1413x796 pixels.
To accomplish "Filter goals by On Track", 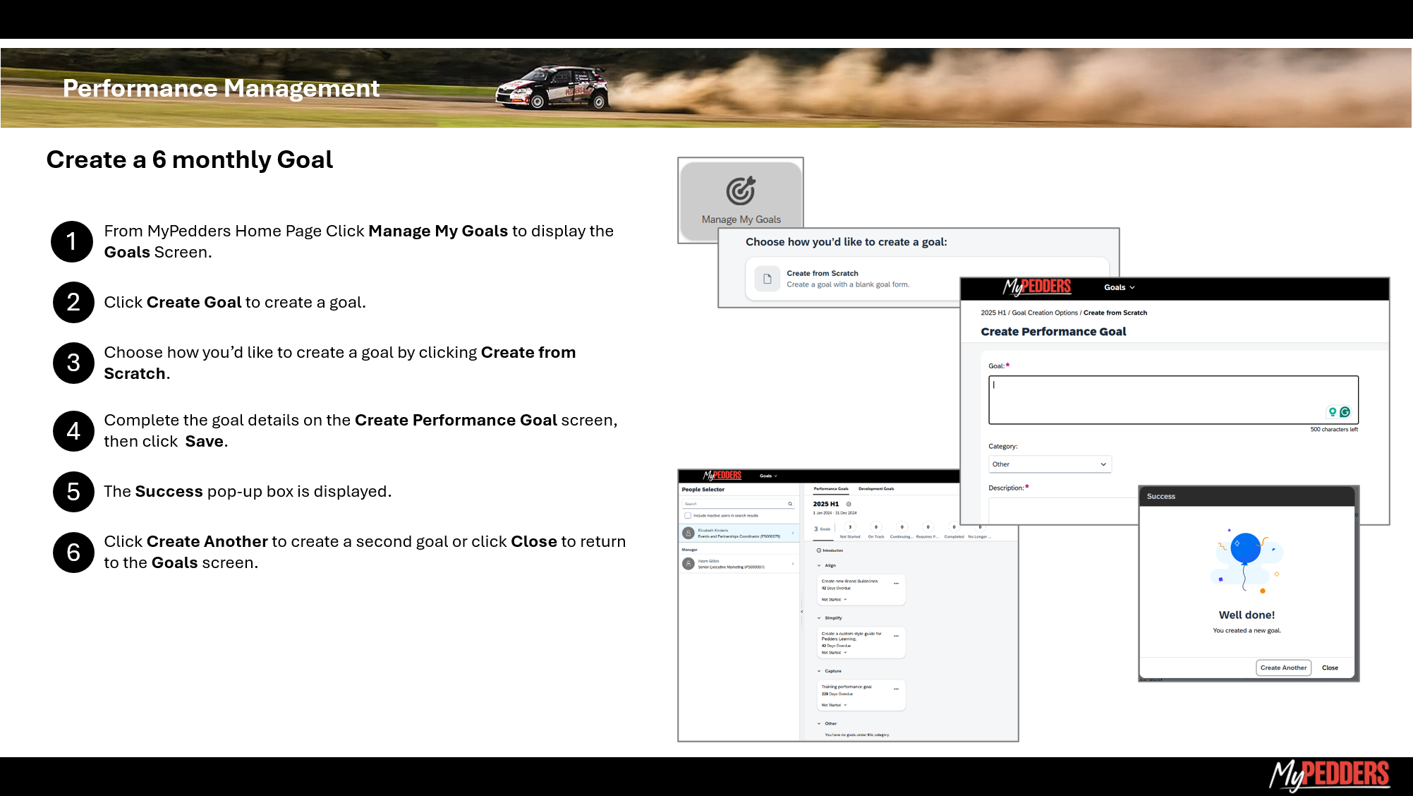I will click(876, 531).
